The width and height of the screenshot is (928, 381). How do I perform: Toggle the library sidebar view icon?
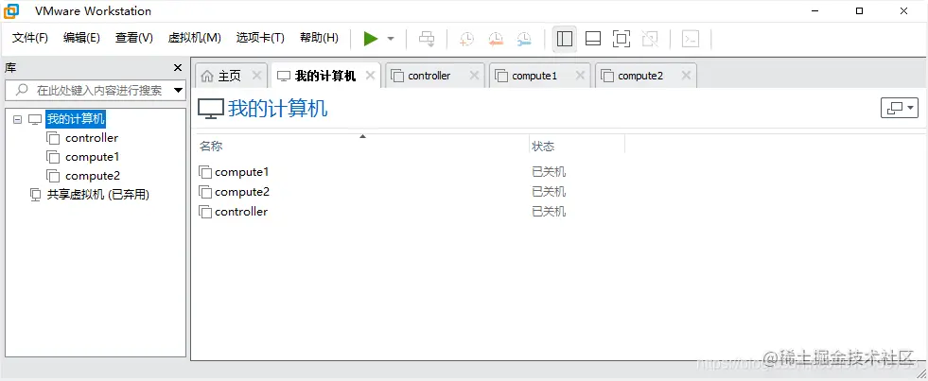(565, 39)
